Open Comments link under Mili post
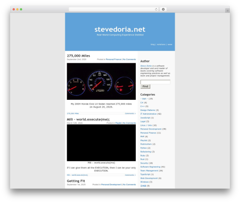Image resolution: width=240 pixels, height=203 pixels. click(x=130, y=175)
